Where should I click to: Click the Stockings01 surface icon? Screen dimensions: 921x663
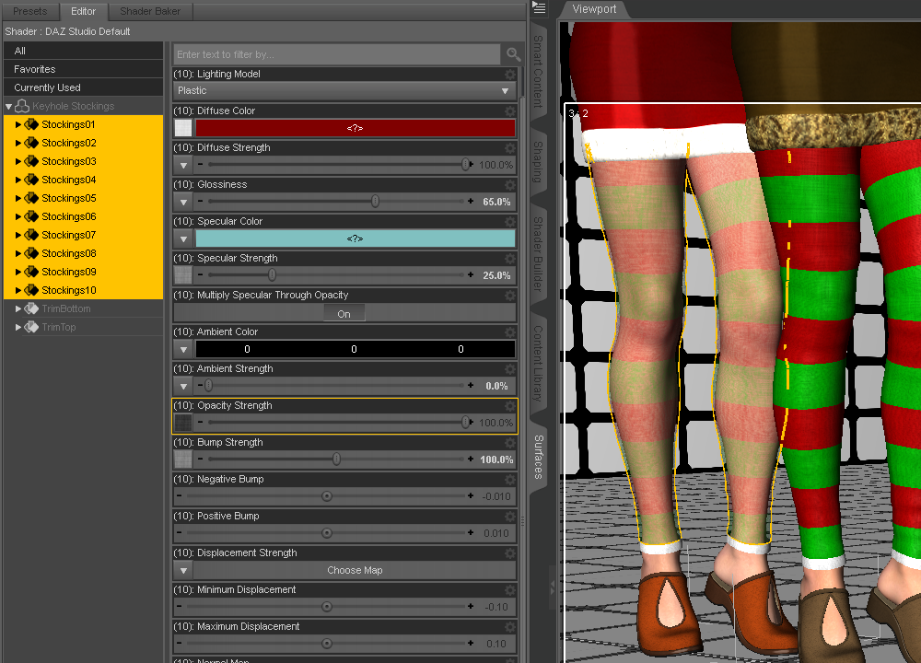pos(31,124)
